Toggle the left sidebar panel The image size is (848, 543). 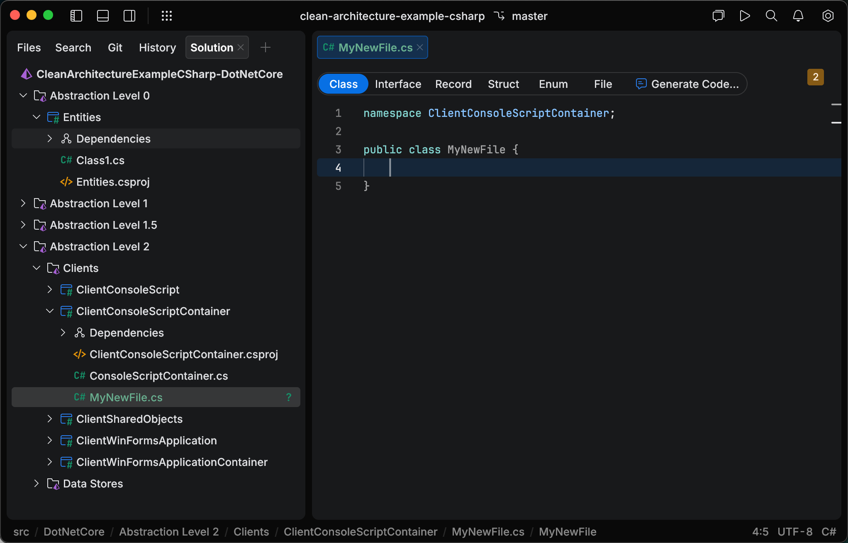point(76,16)
